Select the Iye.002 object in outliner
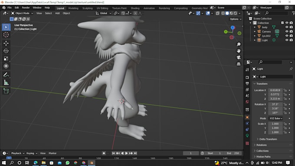The height and width of the screenshot is (166, 295). [266, 36]
